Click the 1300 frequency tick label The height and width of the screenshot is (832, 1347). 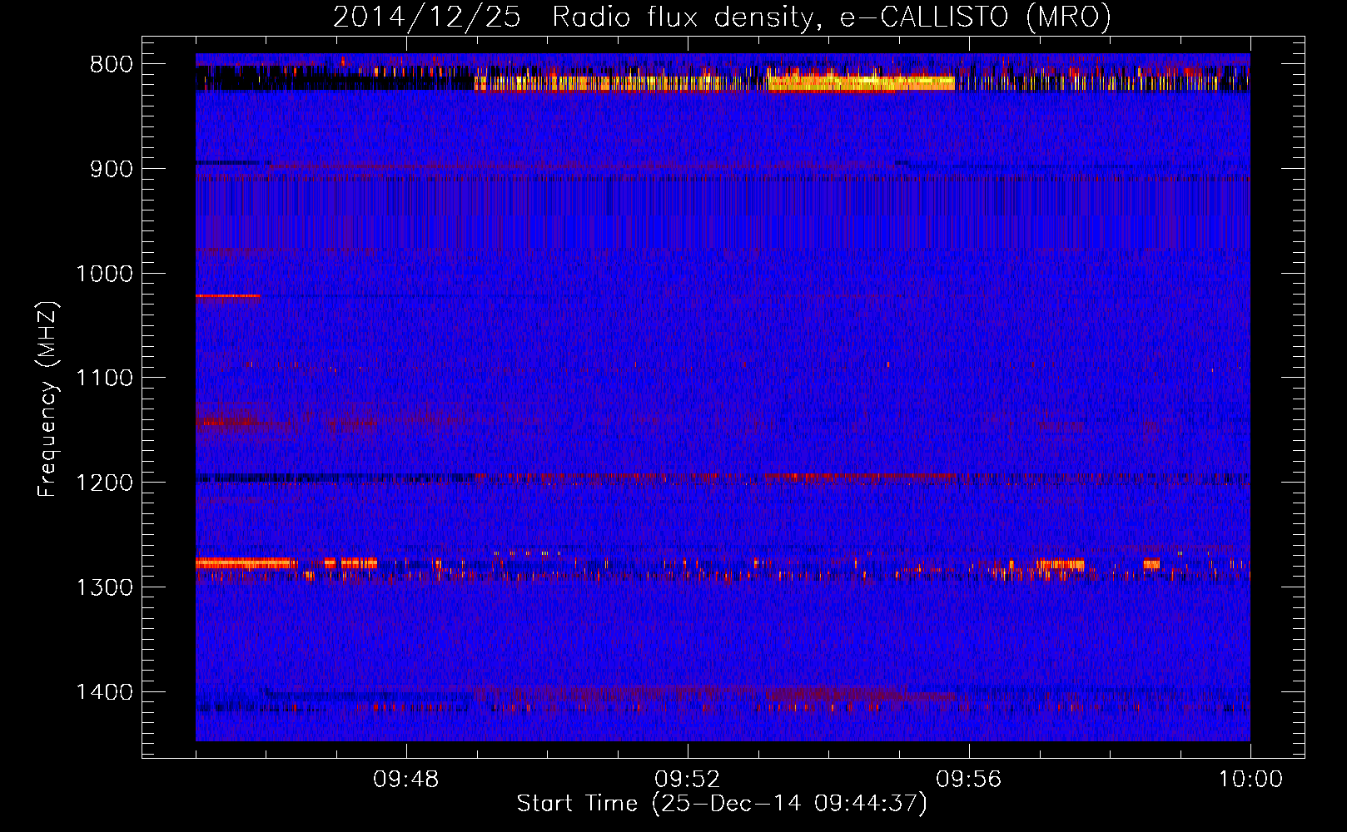click(x=104, y=587)
